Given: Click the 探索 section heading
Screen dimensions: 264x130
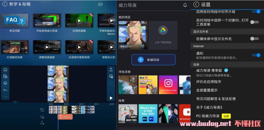Looking at the screenshot, I should click(x=121, y=101).
